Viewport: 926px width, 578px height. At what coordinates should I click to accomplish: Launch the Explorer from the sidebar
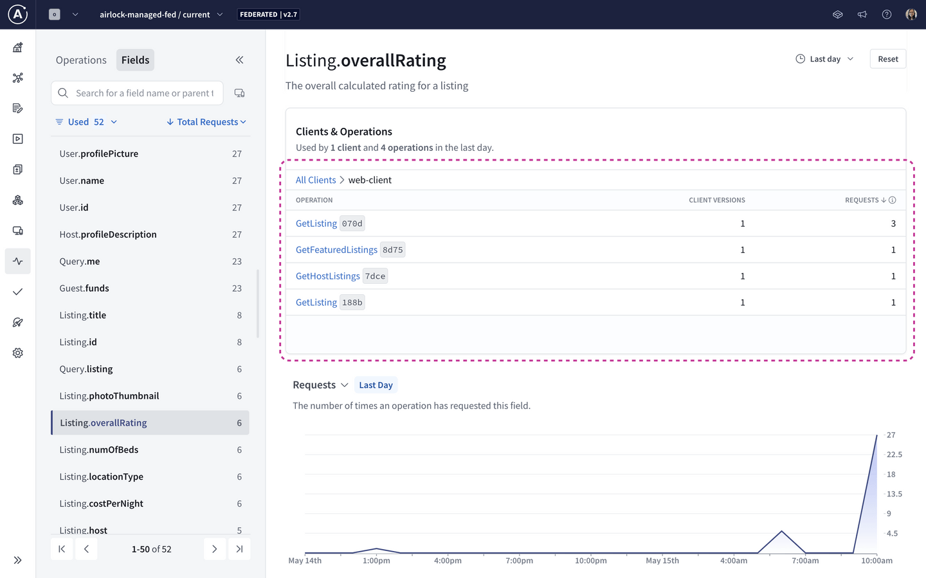coord(17,138)
